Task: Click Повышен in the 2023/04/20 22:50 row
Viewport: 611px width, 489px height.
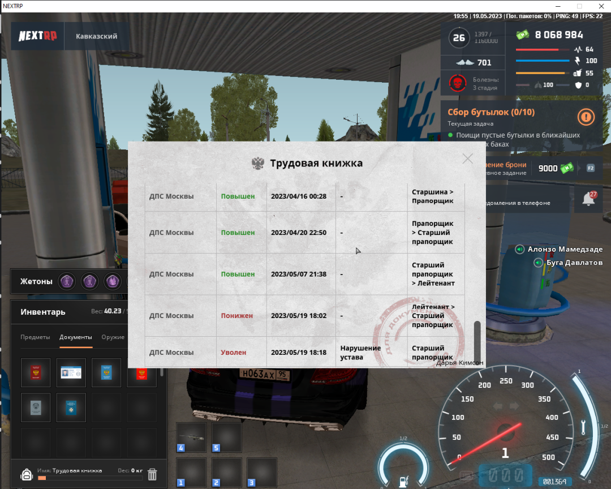Action: pyautogui.click(x=238, y=233)
